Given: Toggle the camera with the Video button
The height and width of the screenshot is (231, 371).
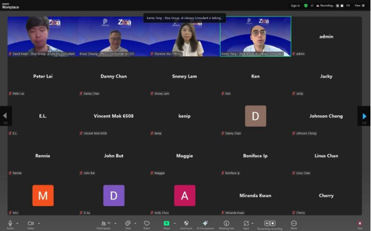Looking at the screenshot, I should (30, 224).
